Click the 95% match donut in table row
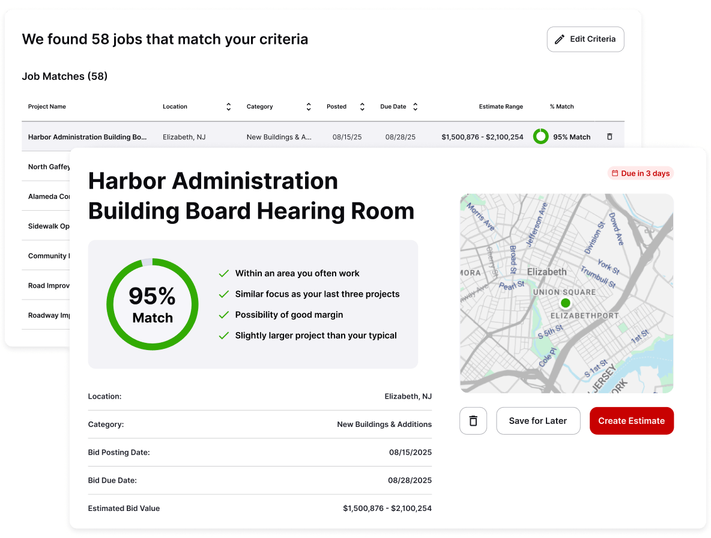Screen dimensions: 711x538 coord(540,137)
